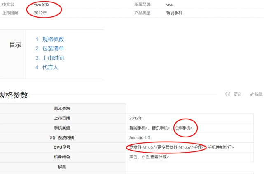This screenshot has width=264, height=174.
Task: Click 查看外观> link
Action: 160,157
